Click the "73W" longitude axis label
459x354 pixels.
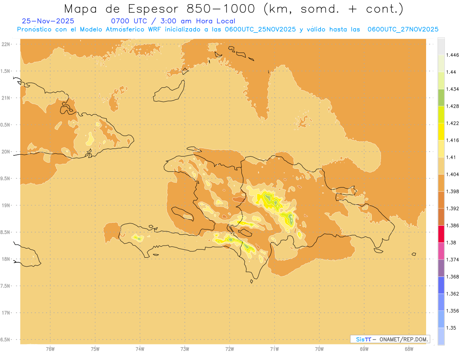pos(185,349)
